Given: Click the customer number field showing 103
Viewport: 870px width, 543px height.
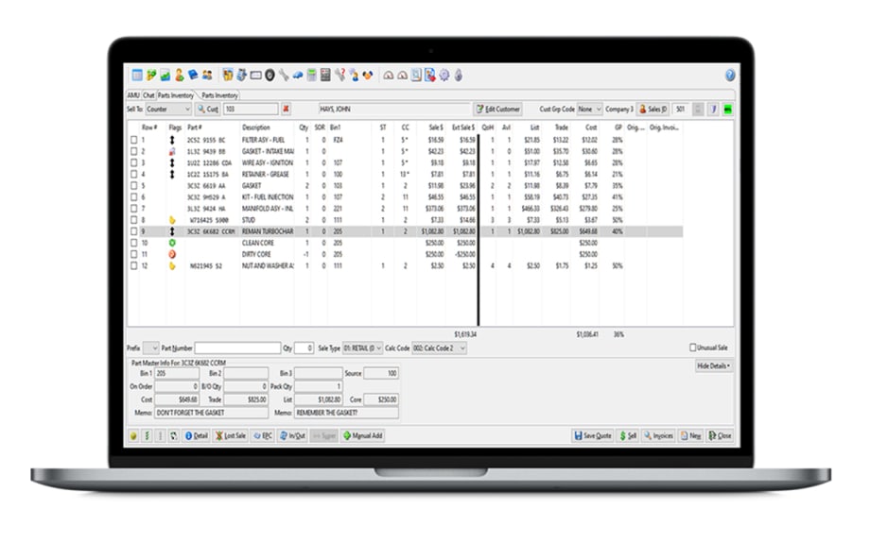Looking at the screenshot, I should coord(251,110).
